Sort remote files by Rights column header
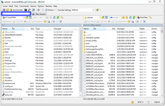165x106 pixels. (144, 29)
